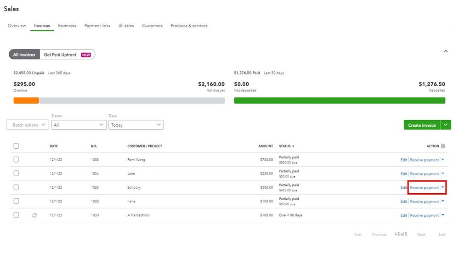Click the green Deposited bar
459x258 pixels.
point(340,101)
